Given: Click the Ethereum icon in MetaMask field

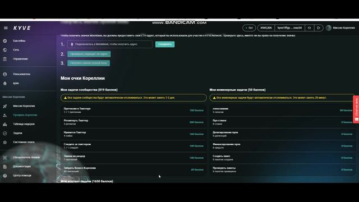Looking at the screenshot, I should pos(72,44).
